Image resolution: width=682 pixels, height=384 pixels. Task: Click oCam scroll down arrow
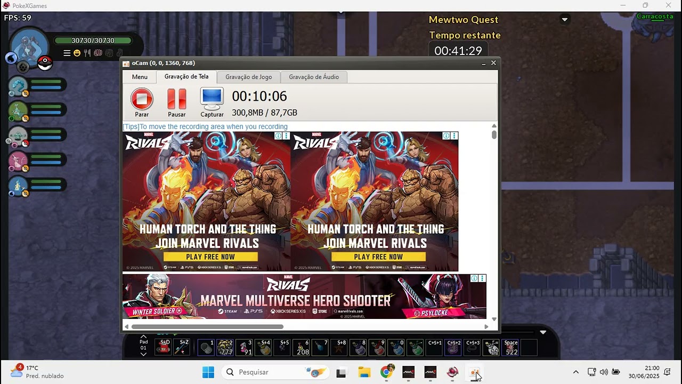tap(494, 319)
